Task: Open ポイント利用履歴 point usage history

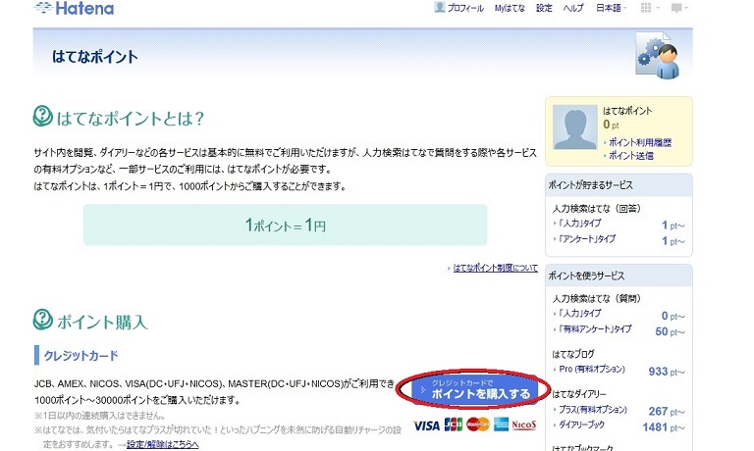Action: [640, 142]
